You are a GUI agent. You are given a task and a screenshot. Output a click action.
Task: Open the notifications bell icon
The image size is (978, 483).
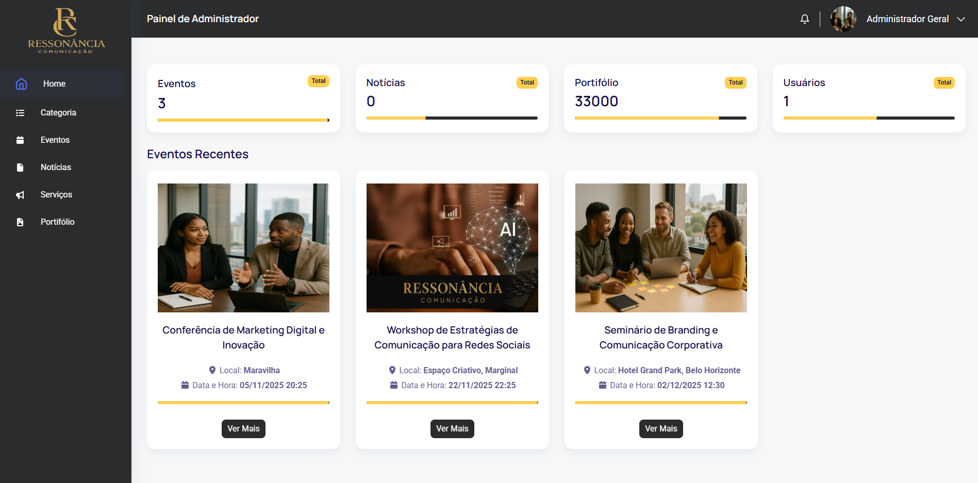804,19
